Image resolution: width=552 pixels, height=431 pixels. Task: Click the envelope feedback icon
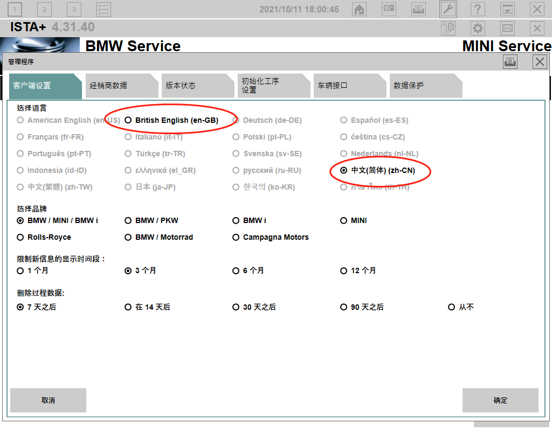[x=507, y=28]
